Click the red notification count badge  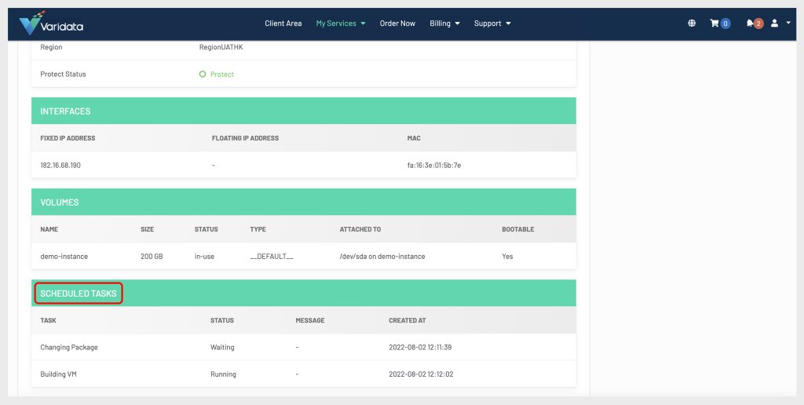pyautogui.click(x=758, y=24)
